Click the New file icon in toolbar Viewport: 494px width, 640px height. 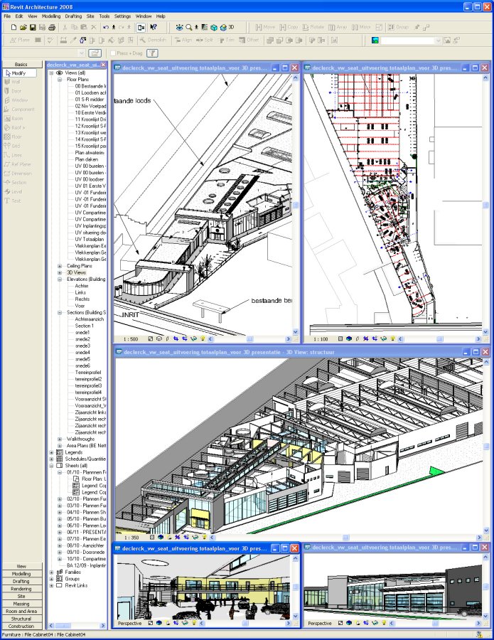point(14,27)
